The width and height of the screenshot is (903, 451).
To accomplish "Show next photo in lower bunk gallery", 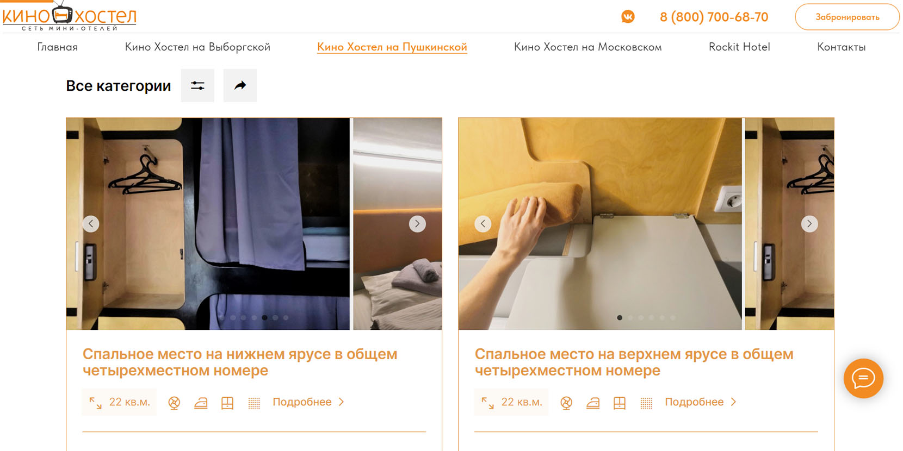I will [417, 224].
